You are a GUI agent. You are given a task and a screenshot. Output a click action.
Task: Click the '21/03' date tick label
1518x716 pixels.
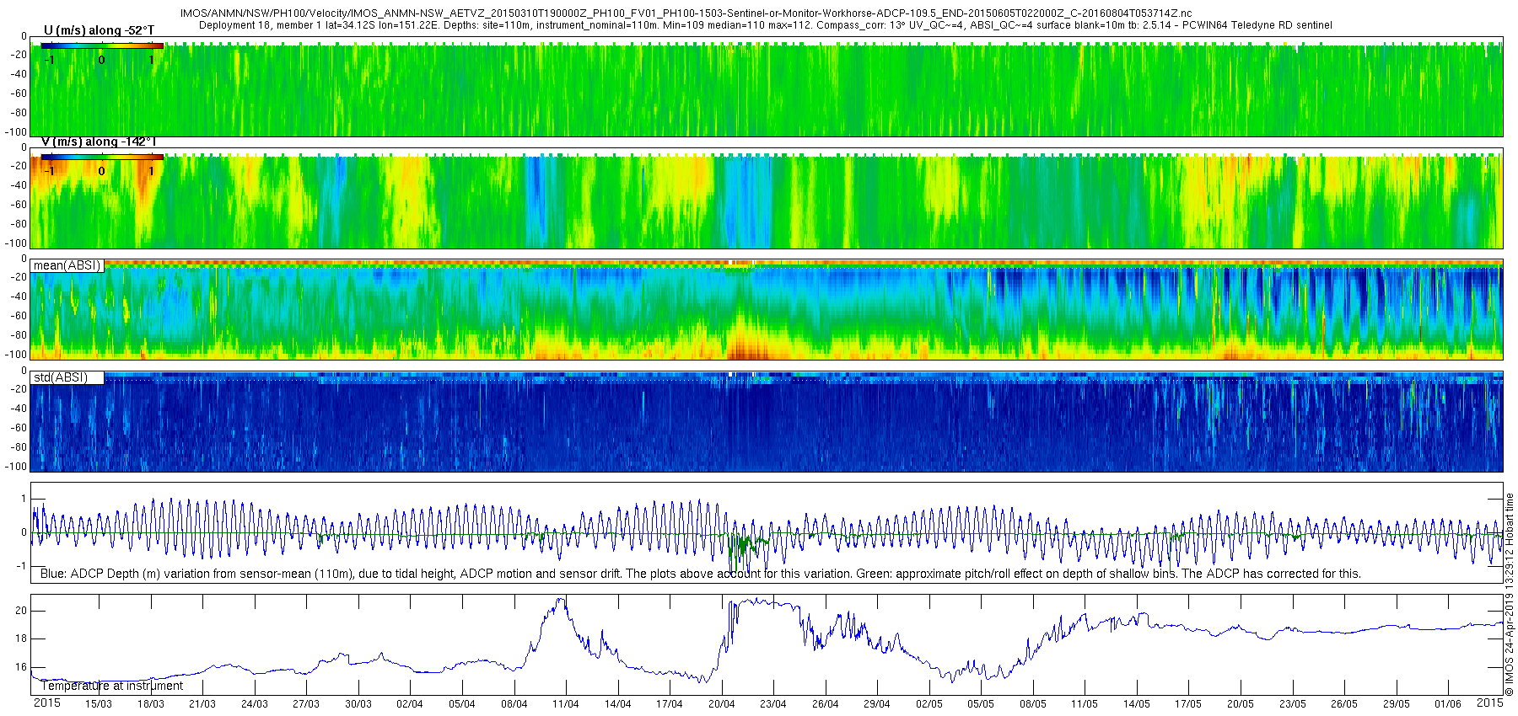(202, 704)
